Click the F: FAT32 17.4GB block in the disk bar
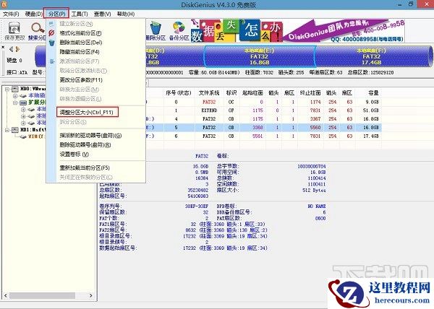Image resolution: width=434 pixels, height=309 pixels. pyautogui.click(x=373, y=56)
